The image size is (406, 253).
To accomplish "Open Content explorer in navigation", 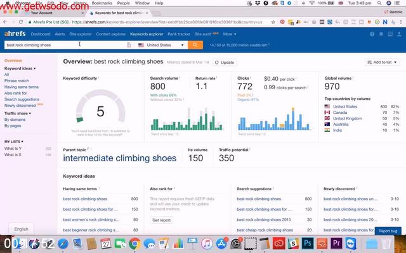I will click(111, 34).
